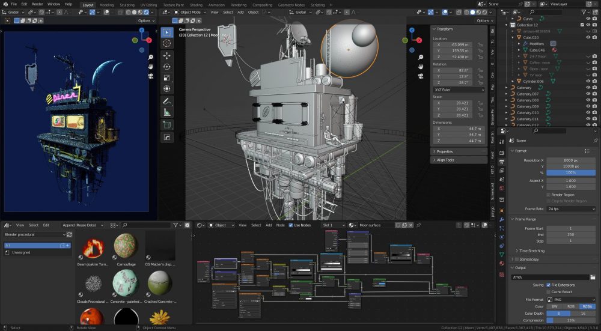Hide Cube.020 with its eye icon
Screen dimensions: 601x331
point(588,37)
